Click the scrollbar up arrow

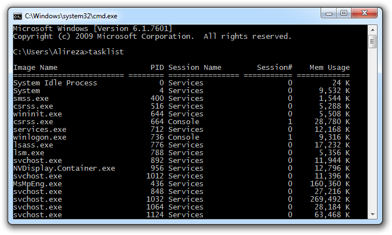(373, 30)
